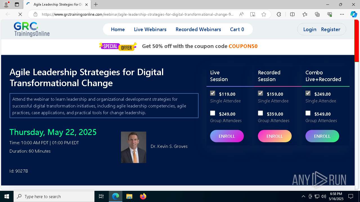Screen dimensions: 360x202
Task: Open the taskbar clock and calendar
Action: click(336, 196)
